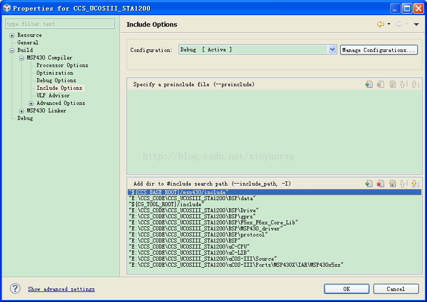Select ${CCS_BASE_ROOT}/msp430/include path

[x=275, y=192]
